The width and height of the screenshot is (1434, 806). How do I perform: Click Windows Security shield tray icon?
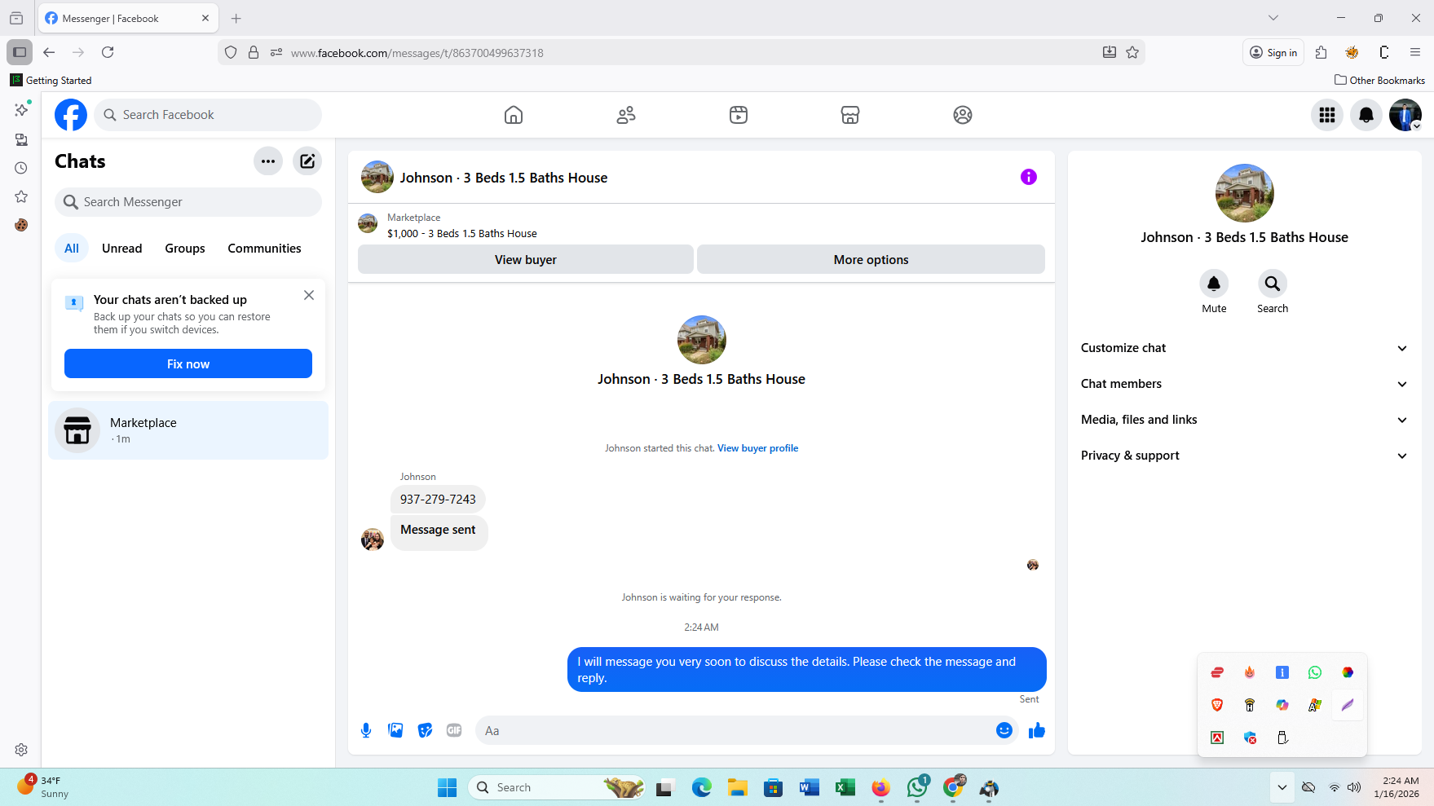(1250, 738)
